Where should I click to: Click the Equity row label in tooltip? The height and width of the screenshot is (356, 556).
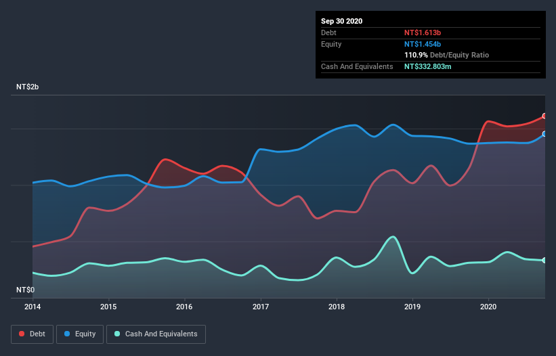coord(331,44)
